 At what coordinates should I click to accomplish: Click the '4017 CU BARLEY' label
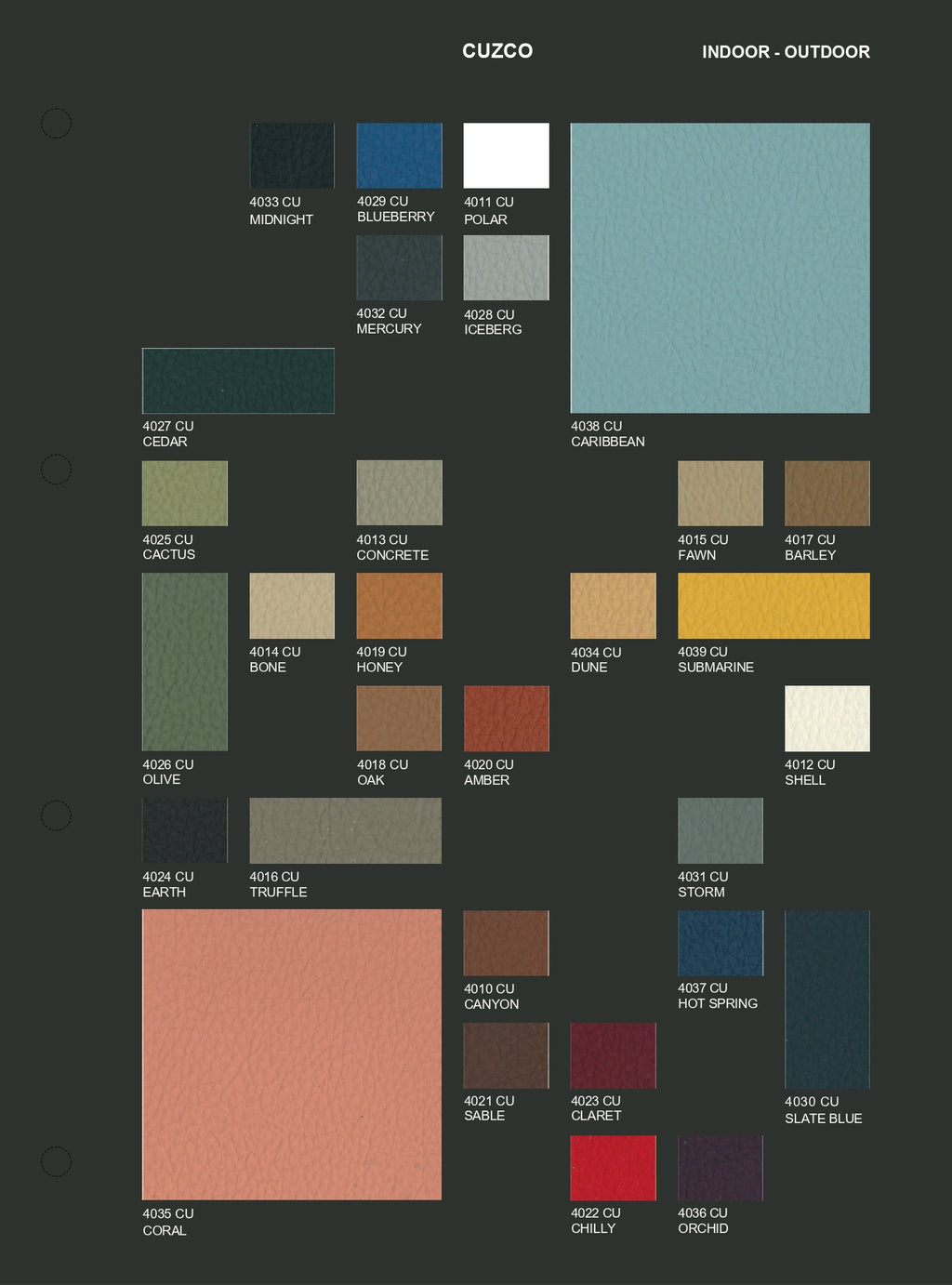click(x=811, y=547)
